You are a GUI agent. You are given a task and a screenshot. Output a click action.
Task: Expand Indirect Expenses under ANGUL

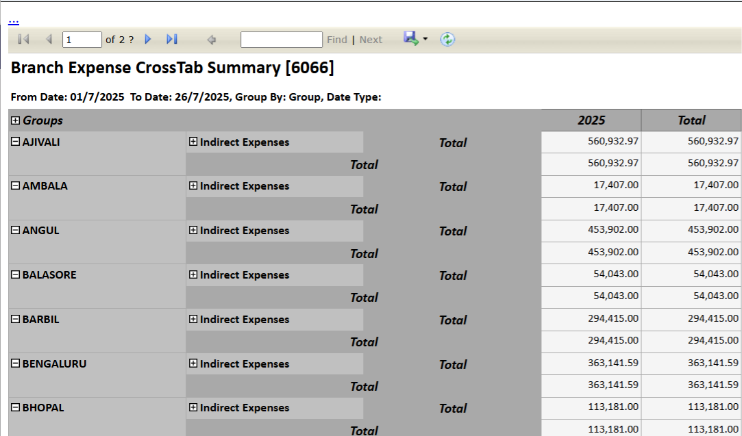pyautogui.click(x=193, y=231)
